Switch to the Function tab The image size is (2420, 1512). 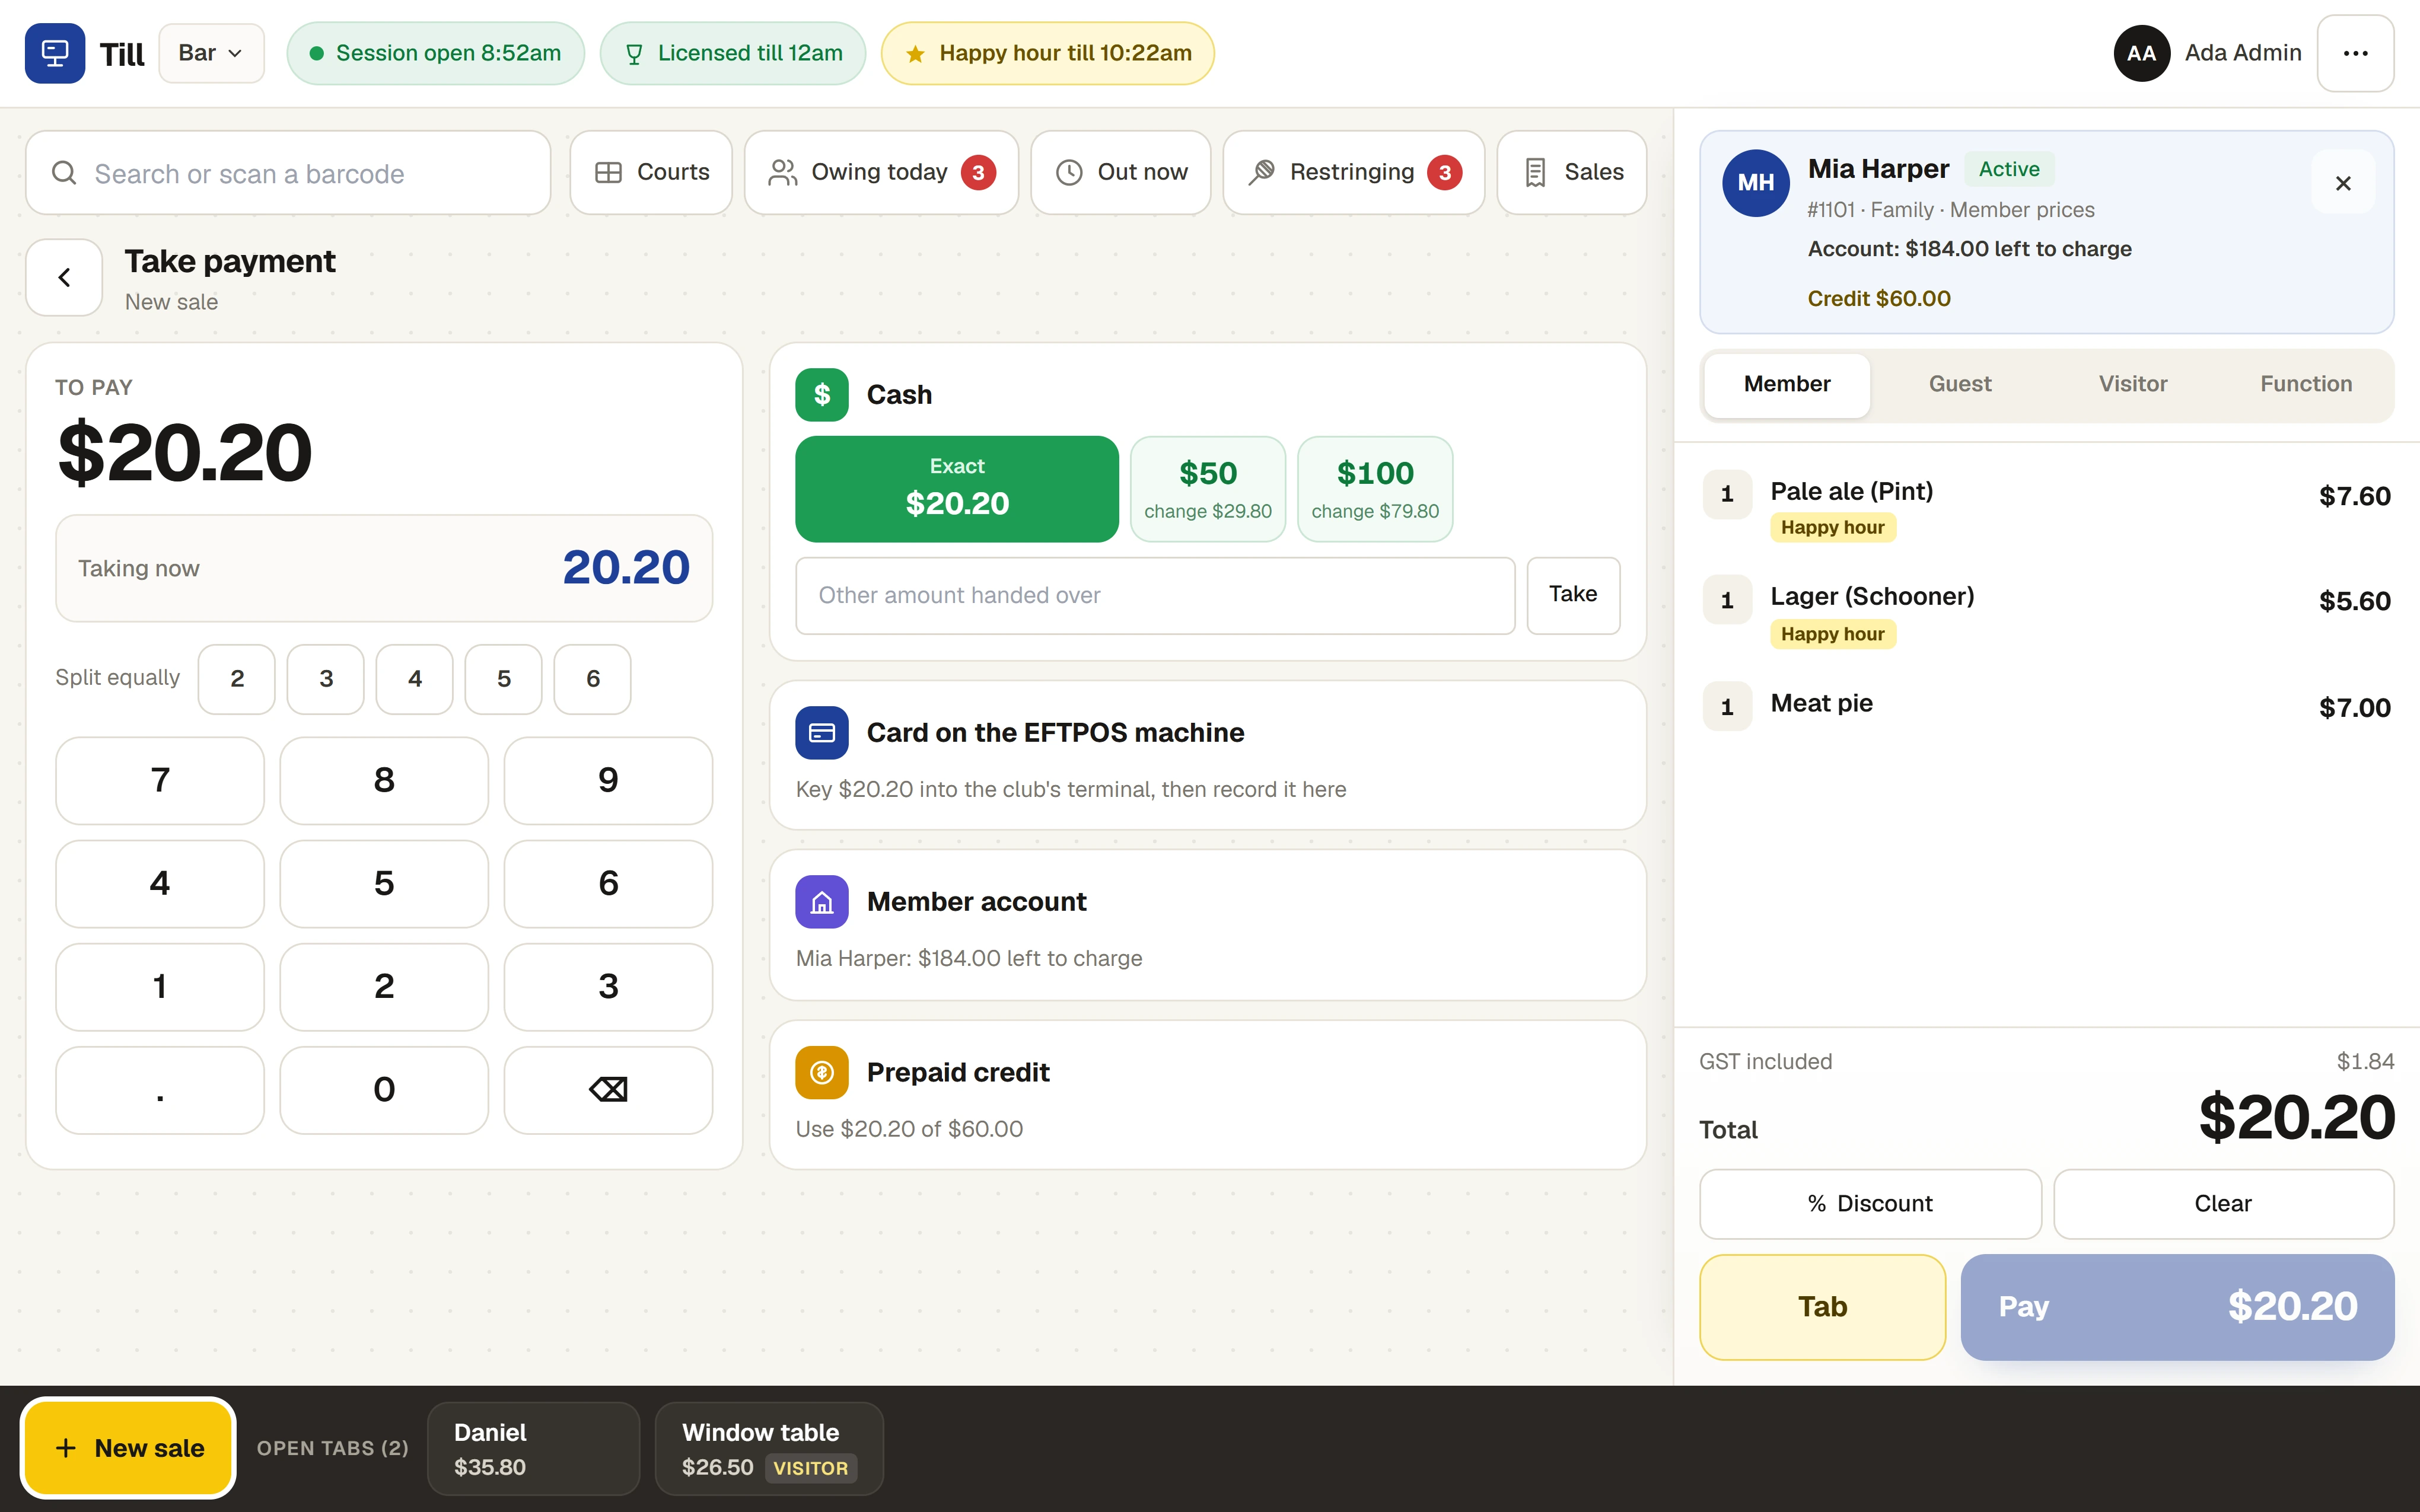[x=2306, y=384]
